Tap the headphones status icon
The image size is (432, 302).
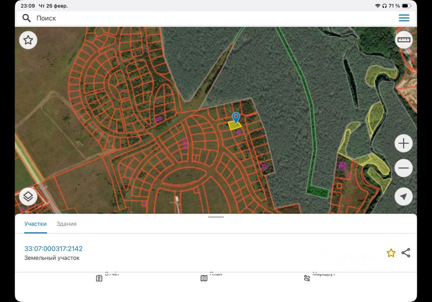click(384, 6)
